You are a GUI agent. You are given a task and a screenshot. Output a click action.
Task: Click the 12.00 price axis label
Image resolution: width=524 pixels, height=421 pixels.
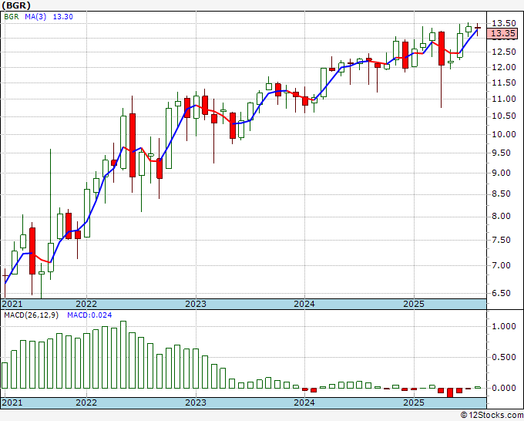(x=504, y=67)
